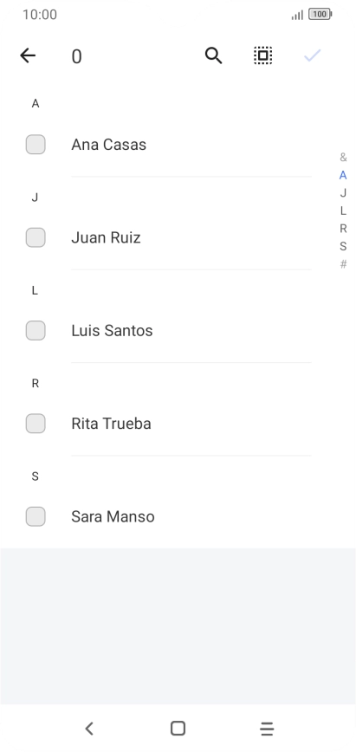Tick the Sara Manso checkbox
The image size is (356, 752).
tap(36, 516)
